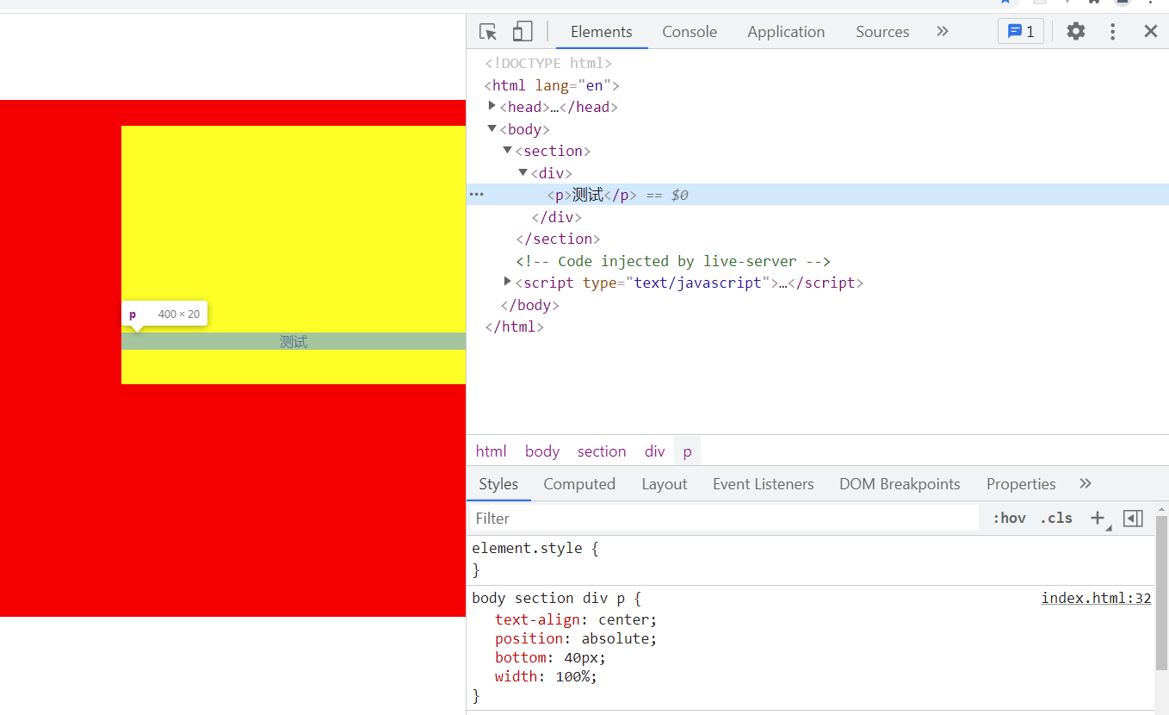Toggle the :hov element state panel
The width and height of the screenshot is (1169, 715).
click(1009, 518)
